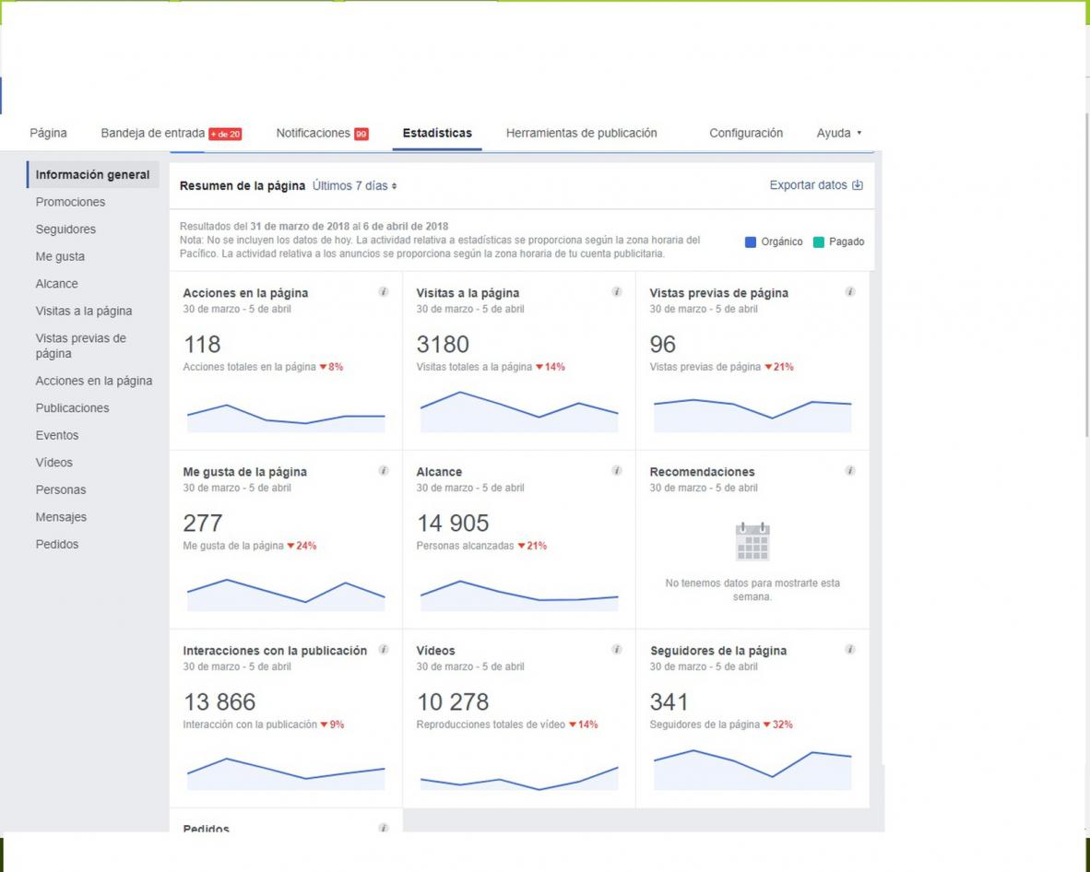Open the Bandeja de entrada tab
This screenshot has width=1090, height=872.
pos(153,133)
